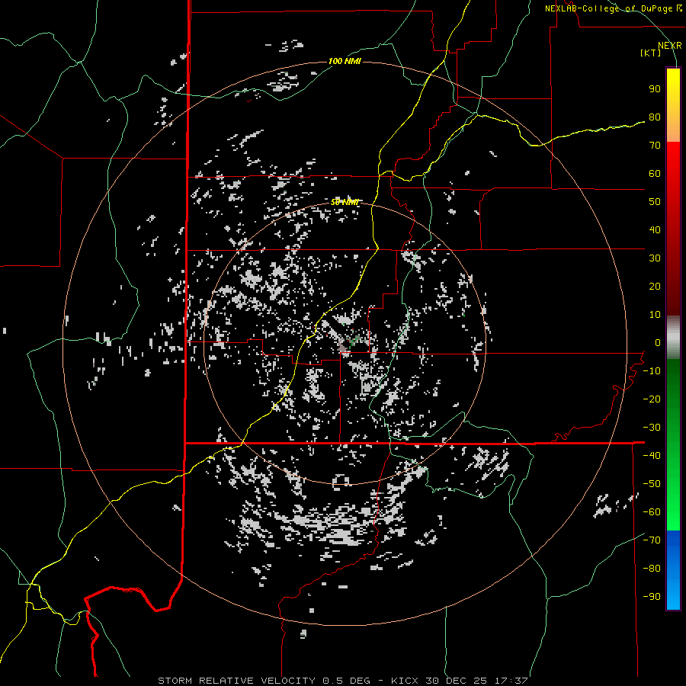The width and height of the screenshot is (686, 686).
Task: Click the -10 scale value
Action: tap(652, 371)
